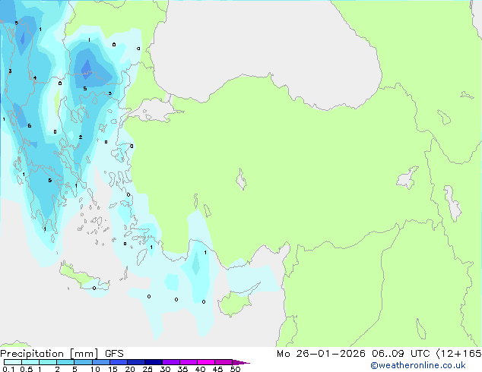The image size is (482, 372).
Task: Click the '30' legend scale label
Action: [x=165, y=369]
